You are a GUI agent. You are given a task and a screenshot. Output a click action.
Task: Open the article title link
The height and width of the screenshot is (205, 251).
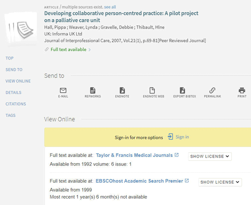121,17
